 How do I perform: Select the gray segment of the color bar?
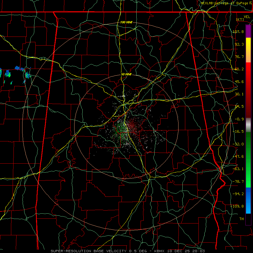click(248, 125)
